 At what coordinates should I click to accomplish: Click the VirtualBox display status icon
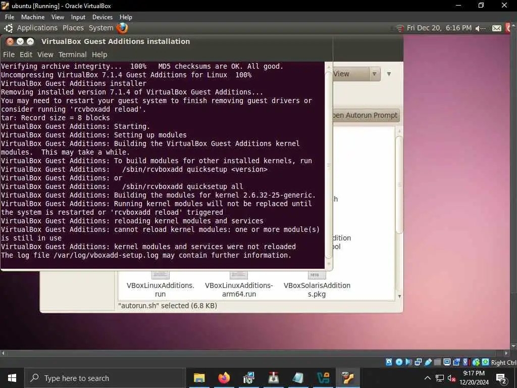pyautogui.click(x=447, y=362)
